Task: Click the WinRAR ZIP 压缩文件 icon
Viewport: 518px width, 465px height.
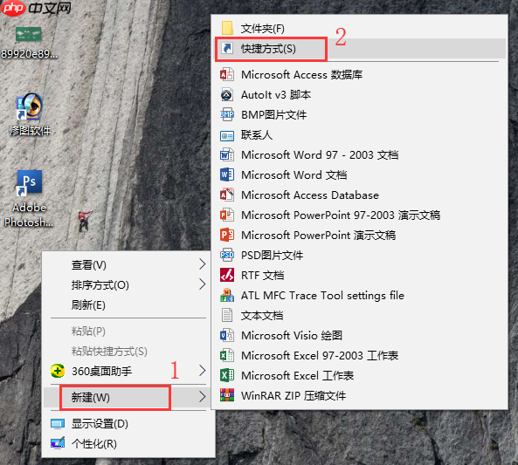Action: click(x=227, y=395)
